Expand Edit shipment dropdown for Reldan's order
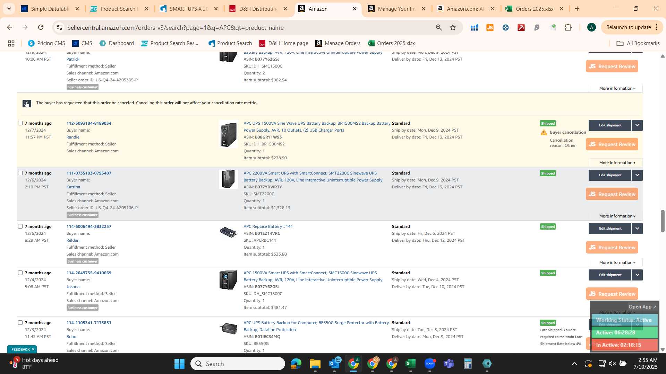 coord(637,229)
